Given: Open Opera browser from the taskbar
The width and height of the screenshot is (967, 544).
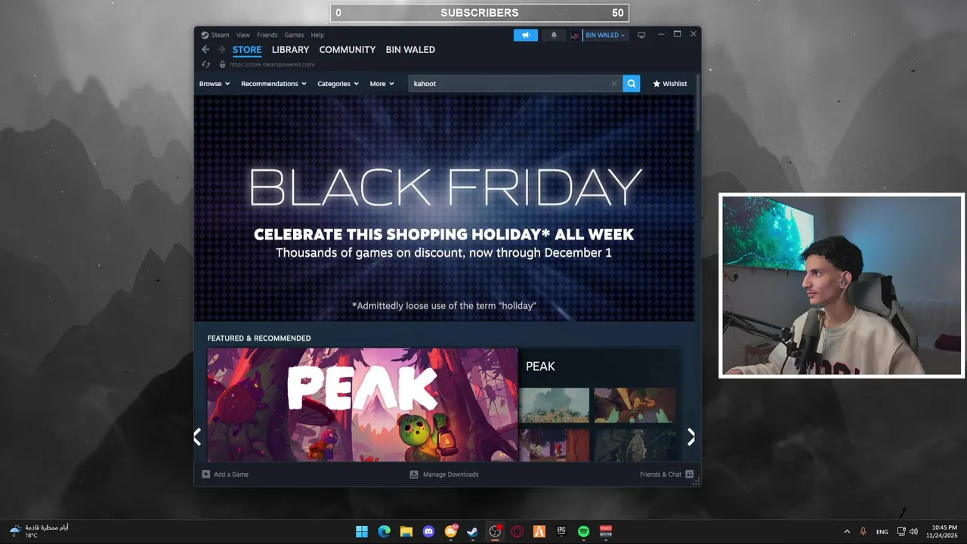Looking at the screenshot, I should [517, 532].
